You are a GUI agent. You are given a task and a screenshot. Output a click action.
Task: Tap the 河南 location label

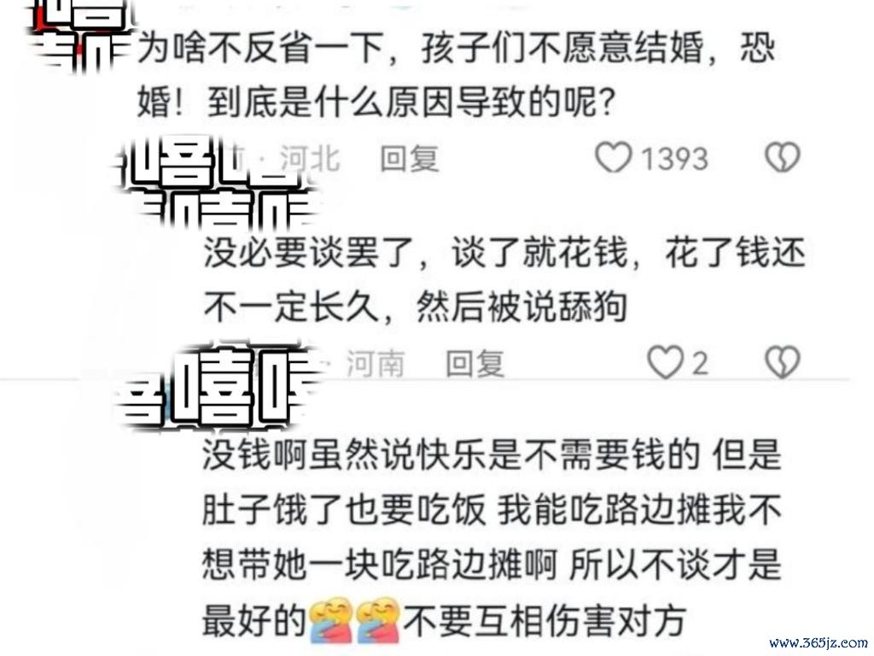click(376, 364)
